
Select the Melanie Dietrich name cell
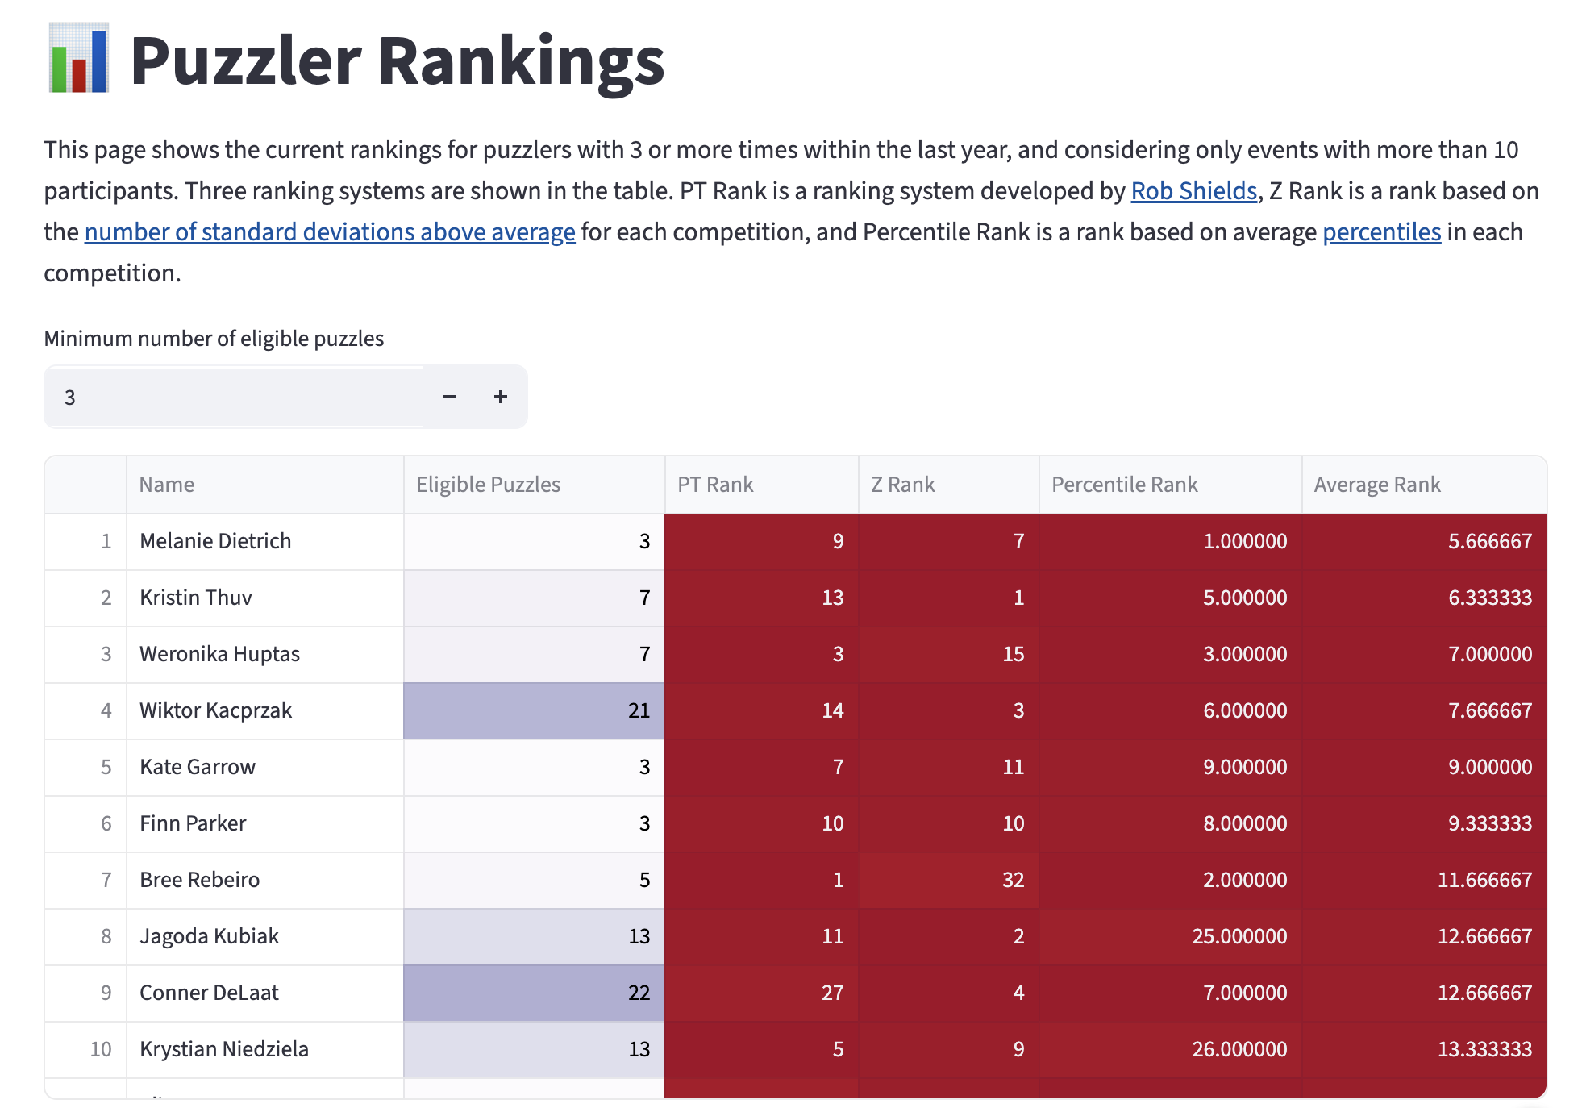pos(264,541)
